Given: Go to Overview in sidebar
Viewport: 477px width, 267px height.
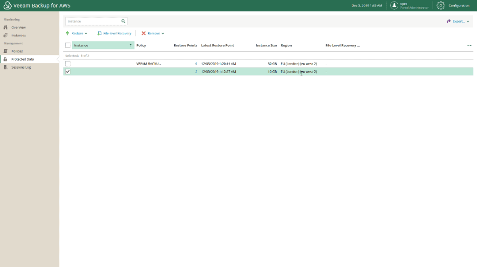Looking at the screenshot, I should (19, 27).
